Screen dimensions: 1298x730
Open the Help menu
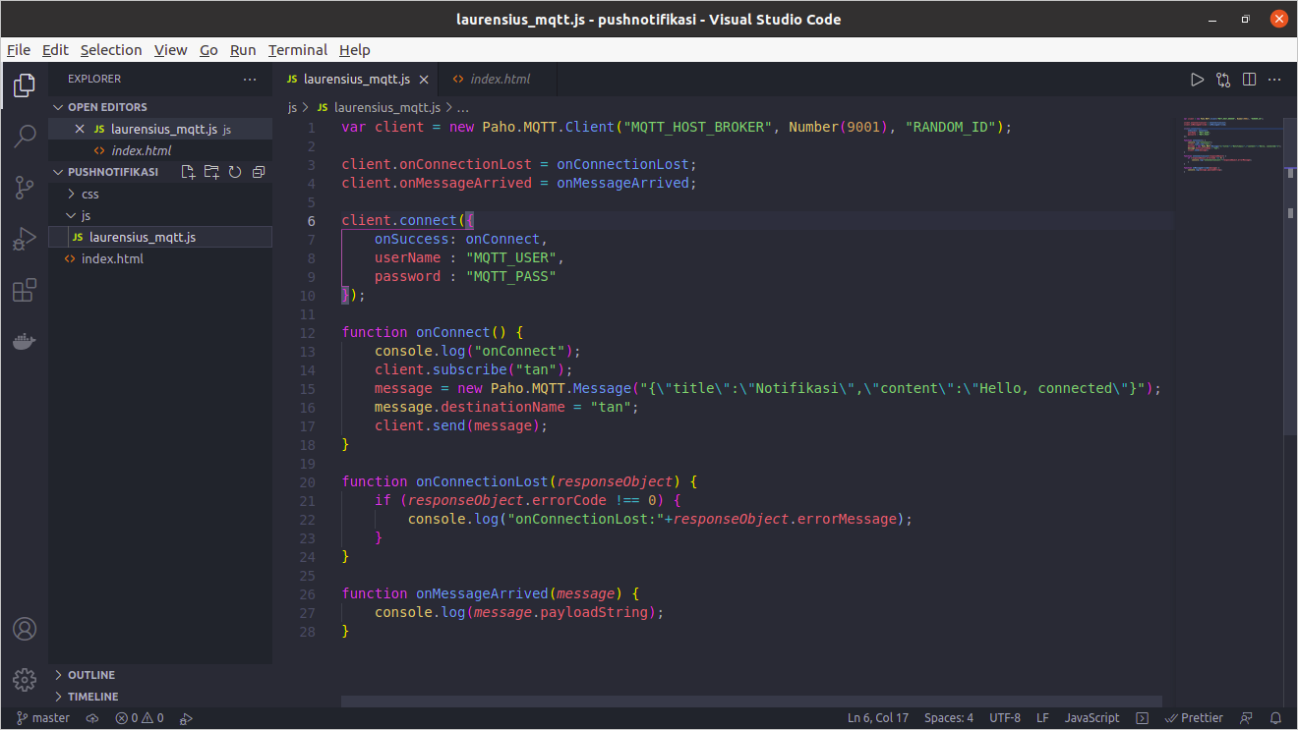tap(355, 50)
